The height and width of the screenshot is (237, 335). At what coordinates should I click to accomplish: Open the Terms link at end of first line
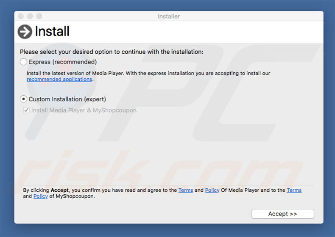coord(294,190)
